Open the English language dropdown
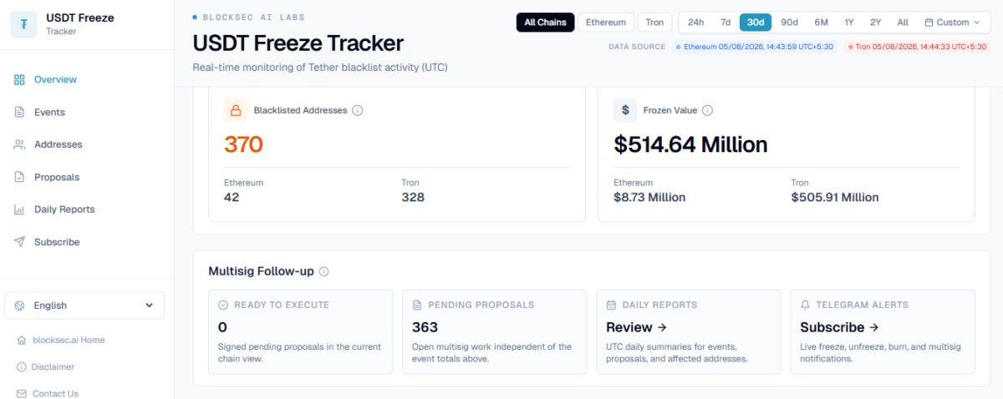1003x399 pixels. [84, 306]
